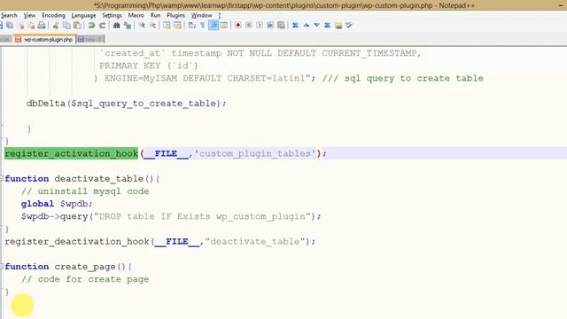Toggle the highlighted Indent Guide button
The image size is (567, 319).
click(214, 26)
